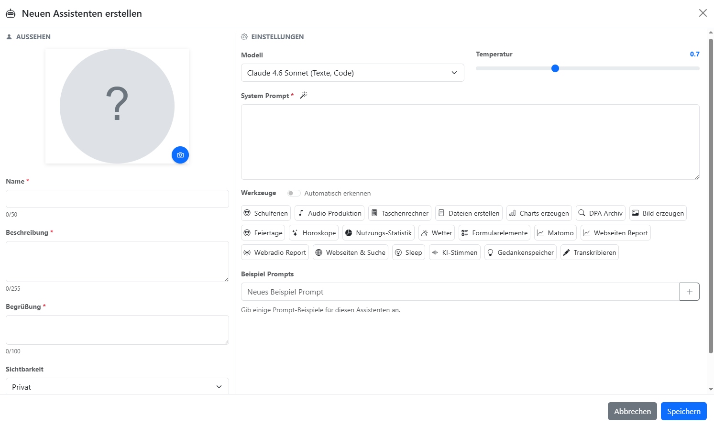Image resolution: width=714 pixels, height=426 pixels.
Task: Select the Gedankenspeicher tool
Action: pyautogui.click(x=520, y=252)
